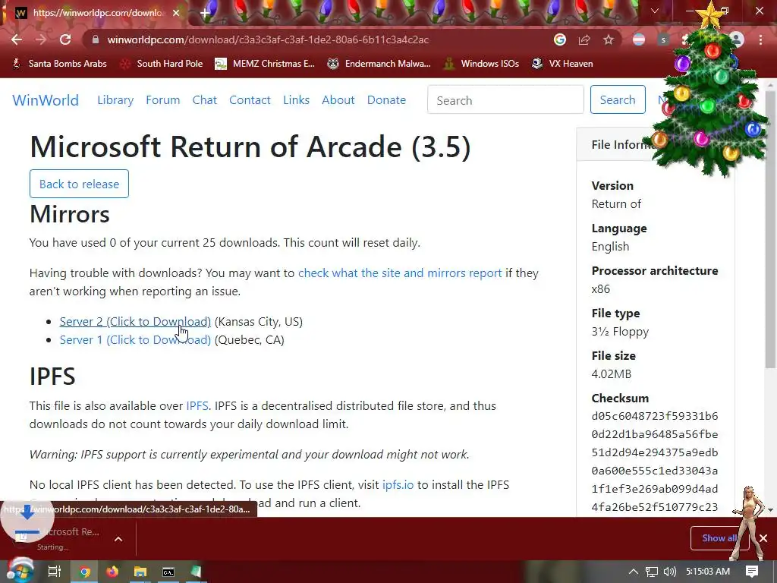Open the Forum nav item
This screenshot has width=777, height=583.
(x=162, y=100)
